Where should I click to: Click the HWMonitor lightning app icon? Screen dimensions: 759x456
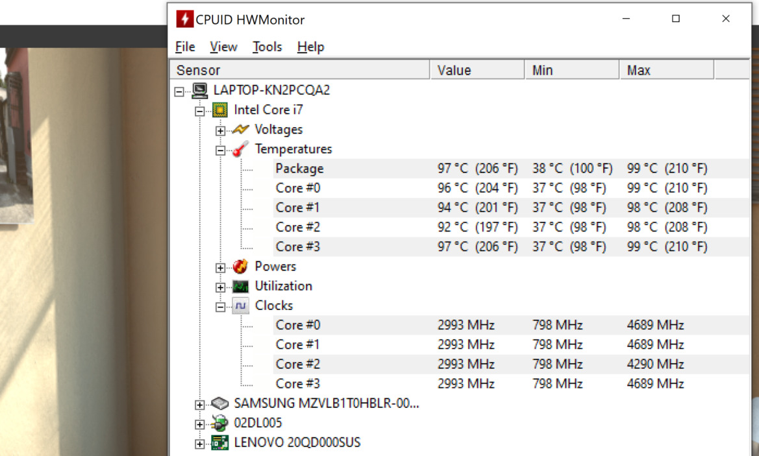click(184, 19)
